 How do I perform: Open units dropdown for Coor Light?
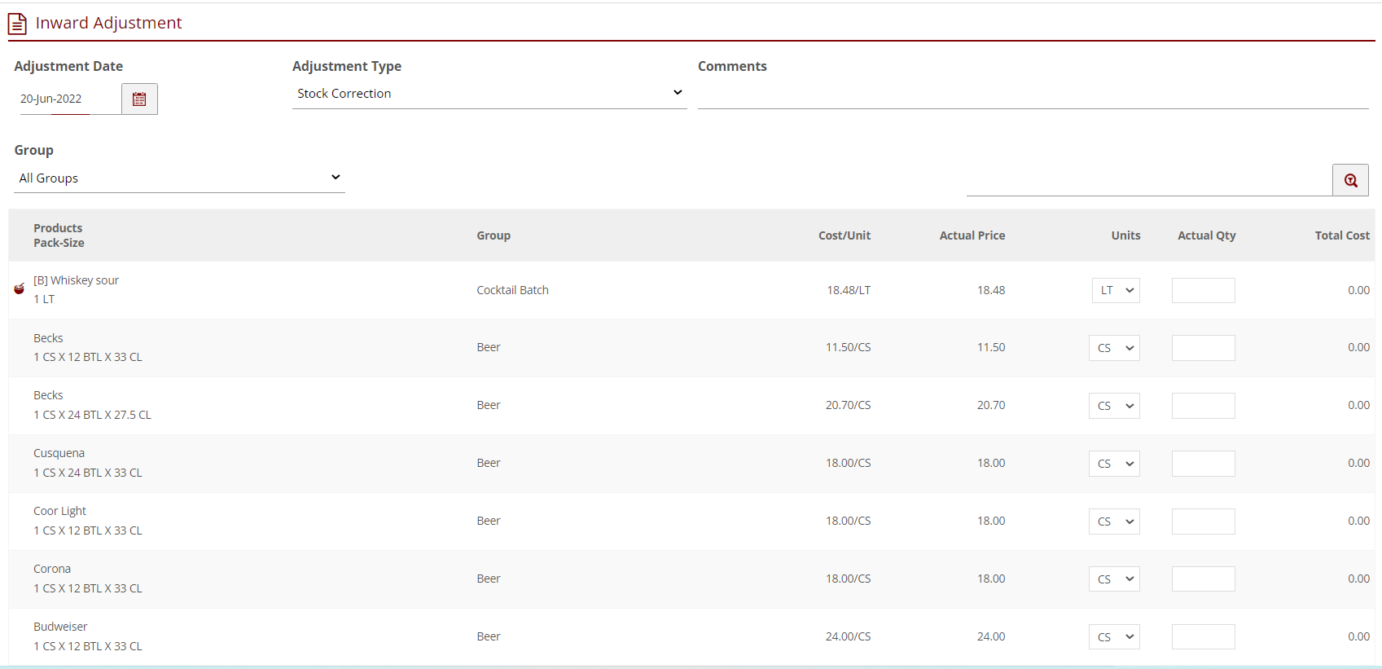click(1114, 522)
